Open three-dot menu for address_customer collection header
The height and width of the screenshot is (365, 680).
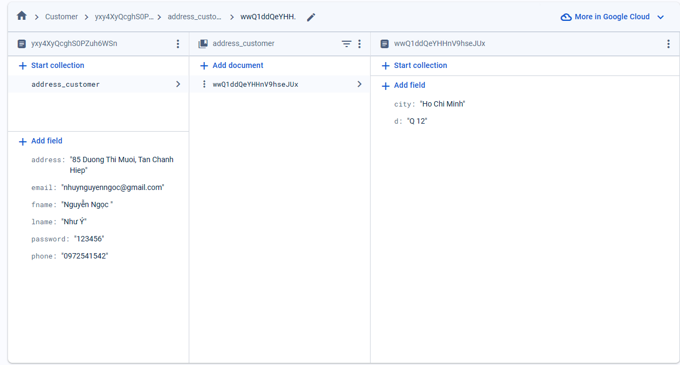[x=360, y=44]
